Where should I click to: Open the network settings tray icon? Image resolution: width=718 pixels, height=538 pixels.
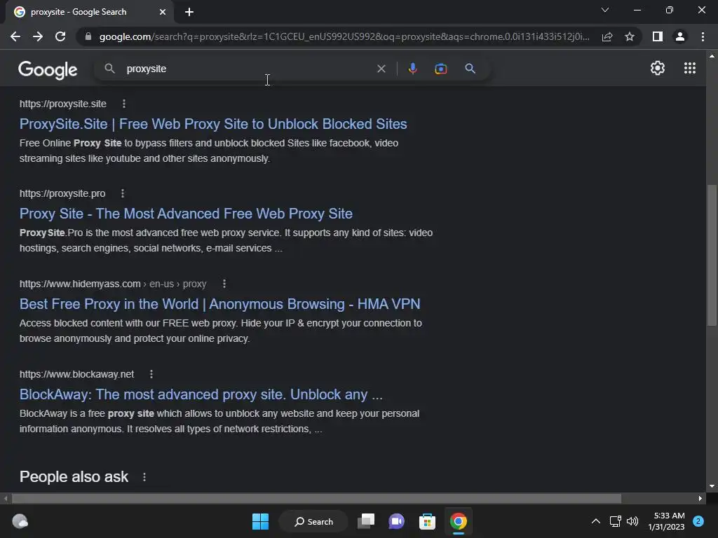point(616,521)
